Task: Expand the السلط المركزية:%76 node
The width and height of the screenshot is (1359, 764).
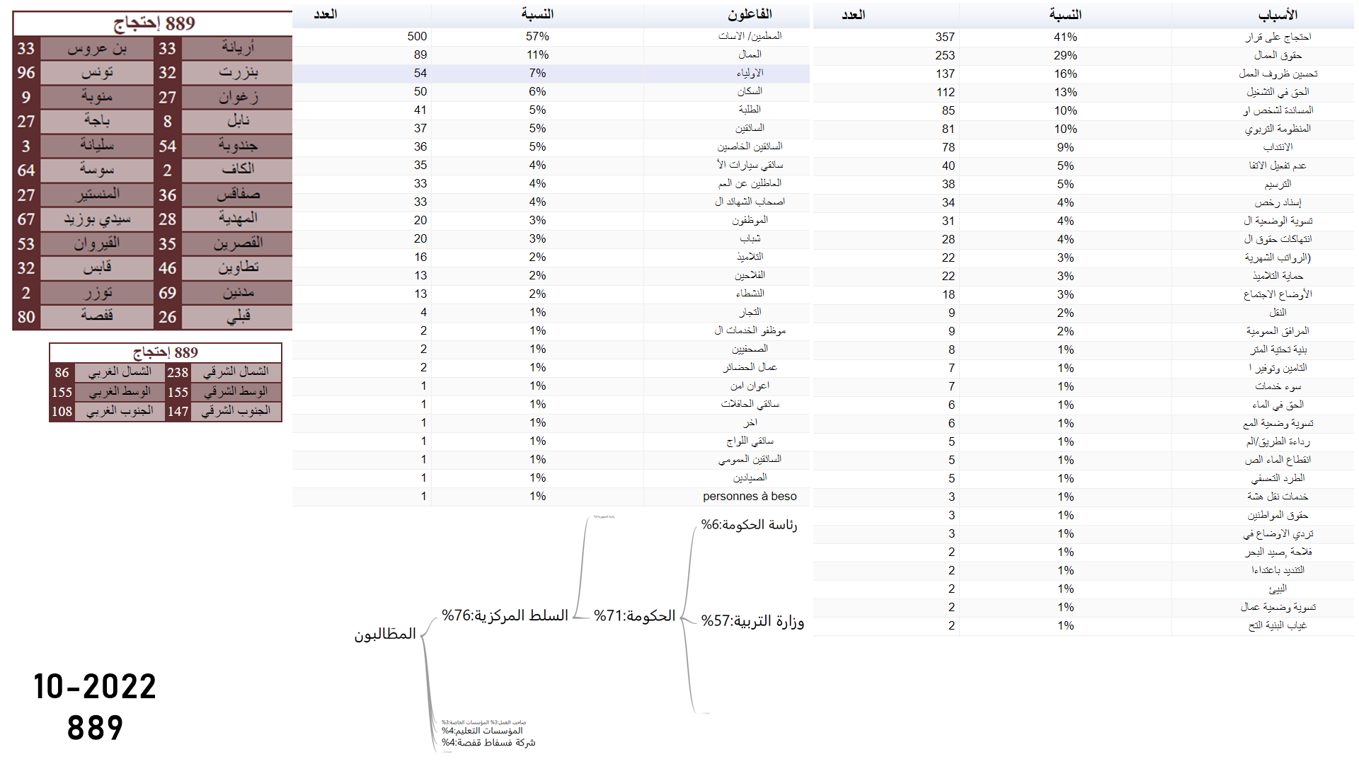Action: 505,615
